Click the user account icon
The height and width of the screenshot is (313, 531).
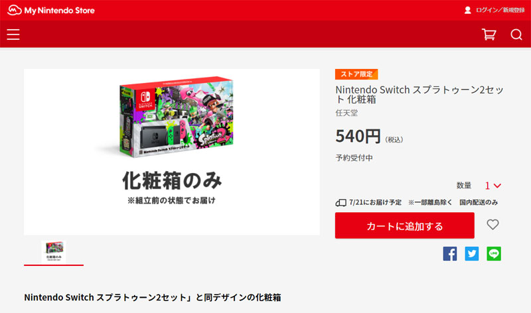click(x=468, y=10)
